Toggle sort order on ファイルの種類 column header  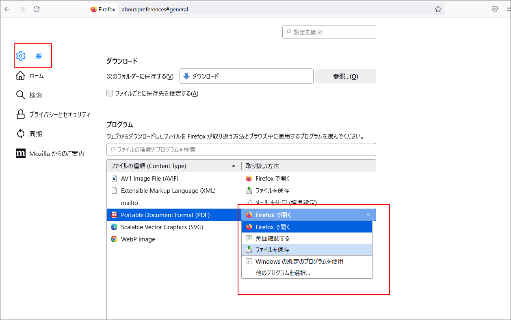(171, 166)
